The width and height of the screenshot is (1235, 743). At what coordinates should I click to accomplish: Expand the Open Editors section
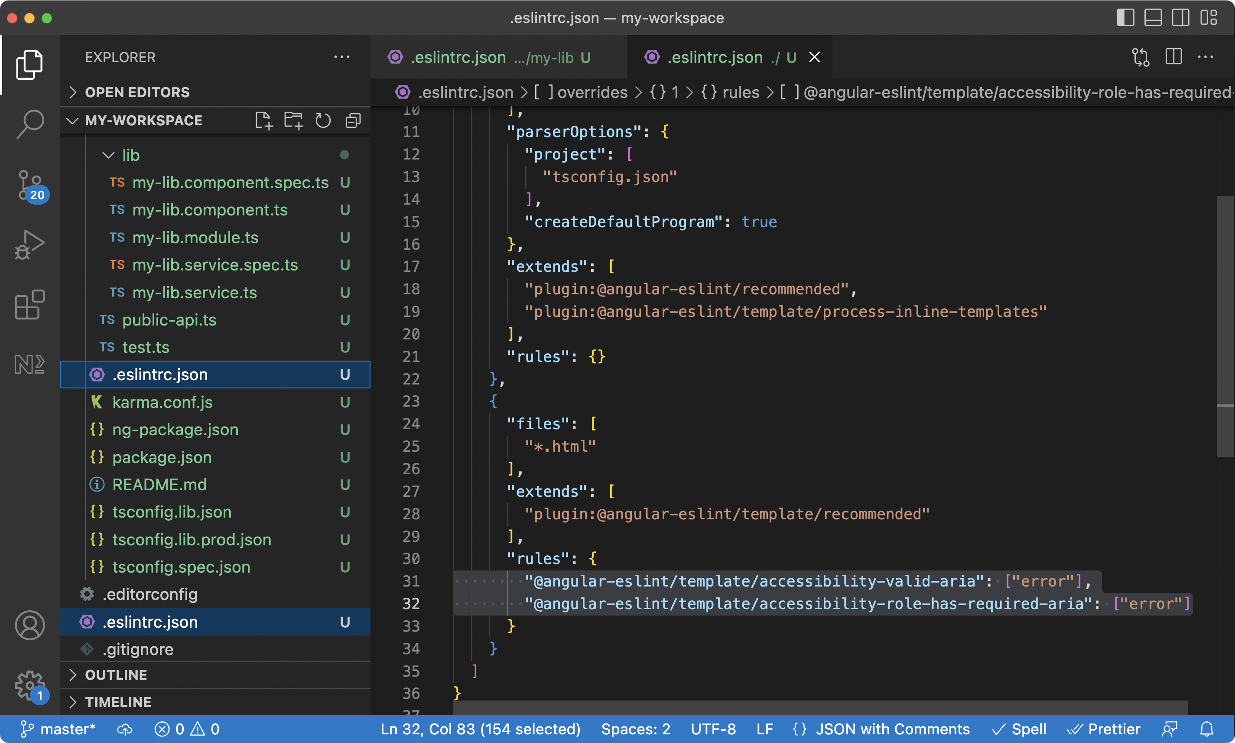[136, 92]
